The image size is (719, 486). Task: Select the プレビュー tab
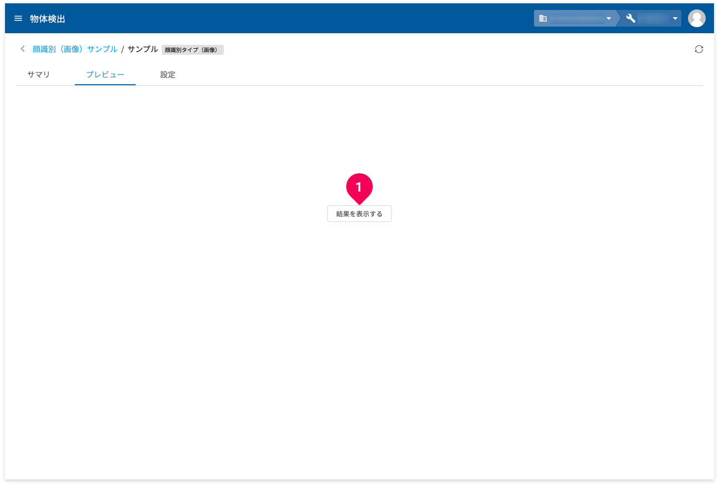(x=105, y=74)
